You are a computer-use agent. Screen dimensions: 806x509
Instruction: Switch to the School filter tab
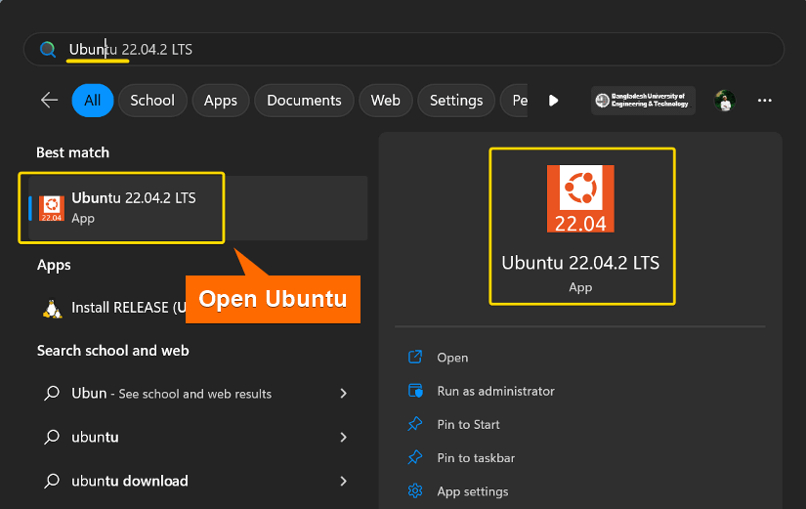pos(152,101)
